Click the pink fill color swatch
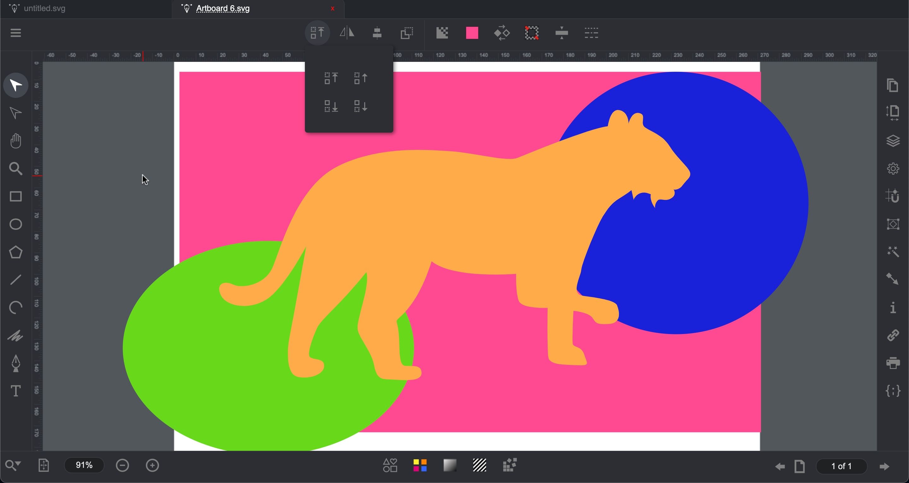This screenshot has height=483, width=909. click(472, 33)
